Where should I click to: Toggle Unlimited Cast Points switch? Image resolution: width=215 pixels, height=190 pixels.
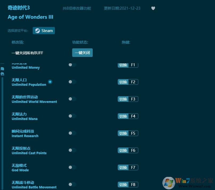point(72,150)
